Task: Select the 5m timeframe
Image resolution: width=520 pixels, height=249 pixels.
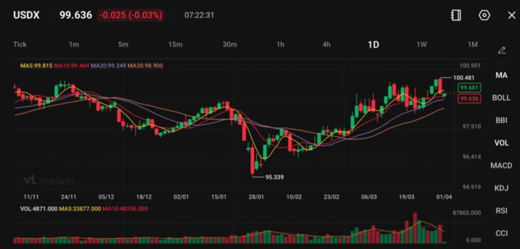Action: click(123, 45)
